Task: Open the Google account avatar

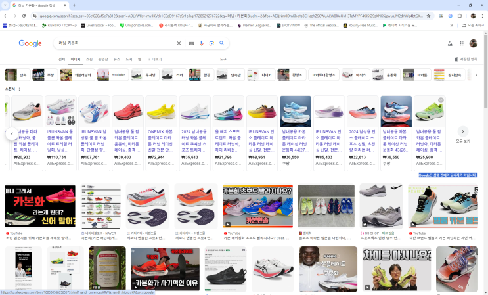Action: click(474, 43)
